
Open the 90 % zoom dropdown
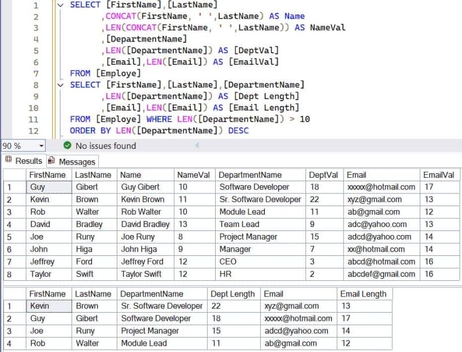coord(41,146)
